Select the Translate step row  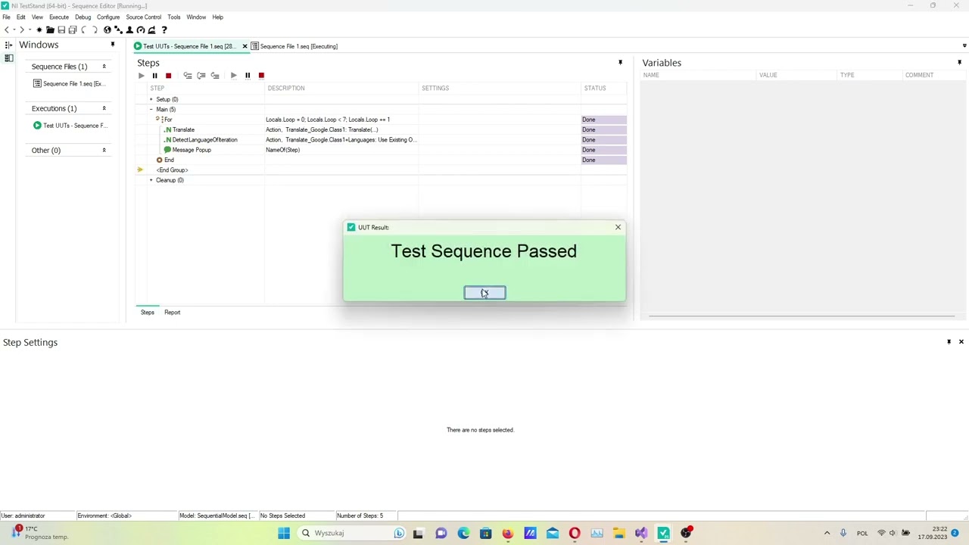click(382, 129)
